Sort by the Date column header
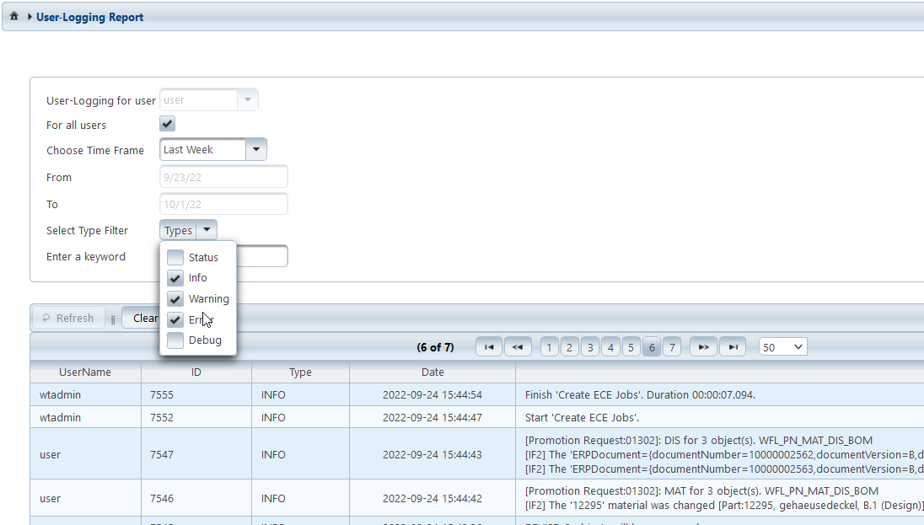 (432, 372)
